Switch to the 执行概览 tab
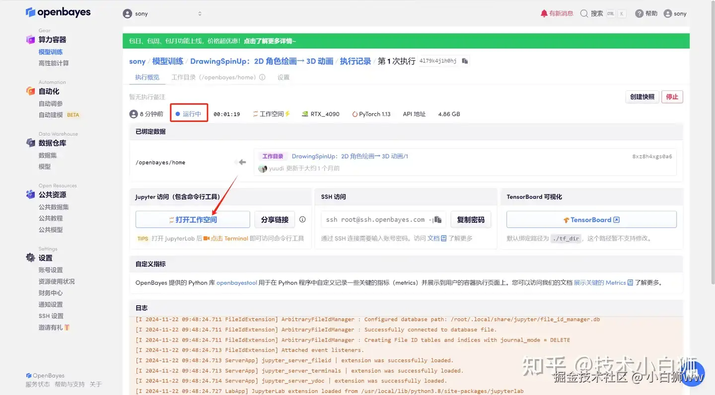 [x=147, y=77]
